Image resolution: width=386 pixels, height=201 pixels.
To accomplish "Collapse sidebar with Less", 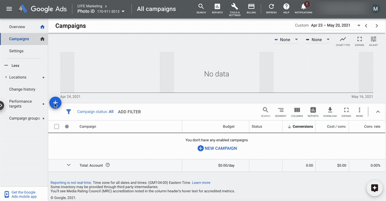I will pyautogui.click(x=12, y=65).
